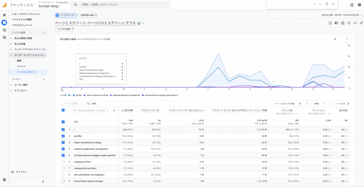This screenshot has width=364, height=187.
Task: Toggle the /team-introduction-ai-blog/ legend color dot
Action: [x=84, y=95]
